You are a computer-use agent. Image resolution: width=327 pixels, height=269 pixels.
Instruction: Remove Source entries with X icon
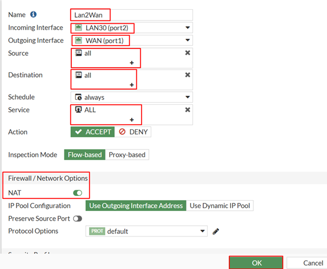[x=188, y=52]
